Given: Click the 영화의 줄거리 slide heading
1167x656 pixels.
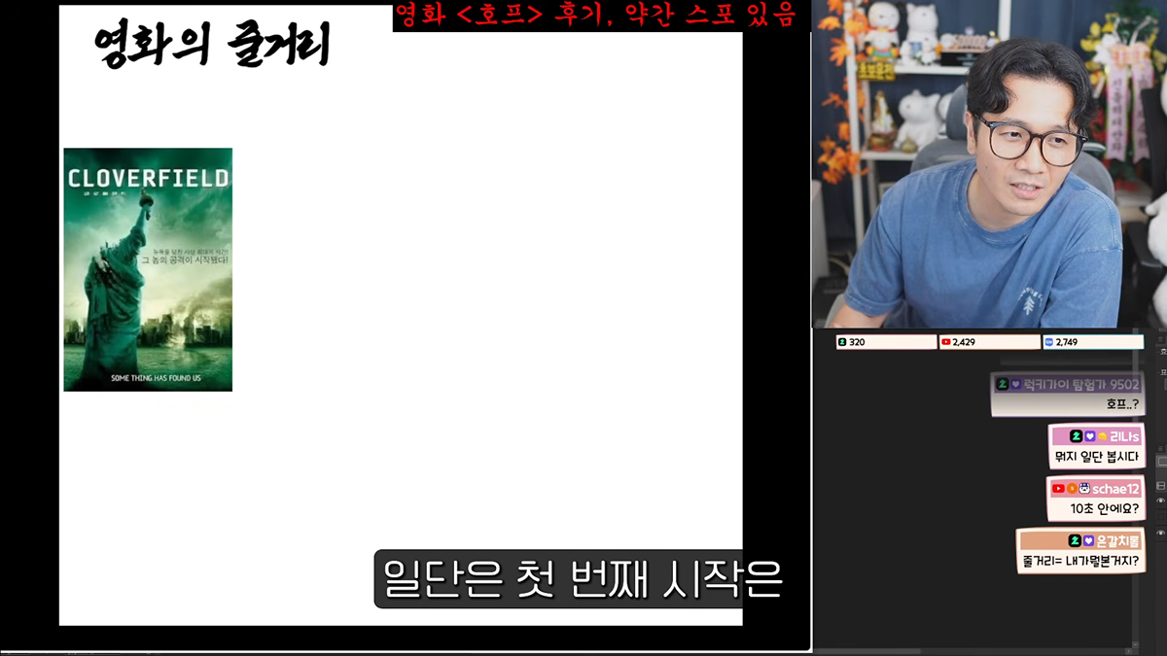Looking at the screenshot, I should click(x=211, y=45).
